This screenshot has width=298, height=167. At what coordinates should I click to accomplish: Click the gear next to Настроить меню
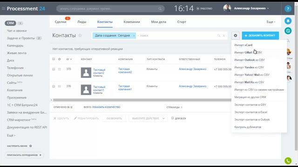[x=31, y=146]
